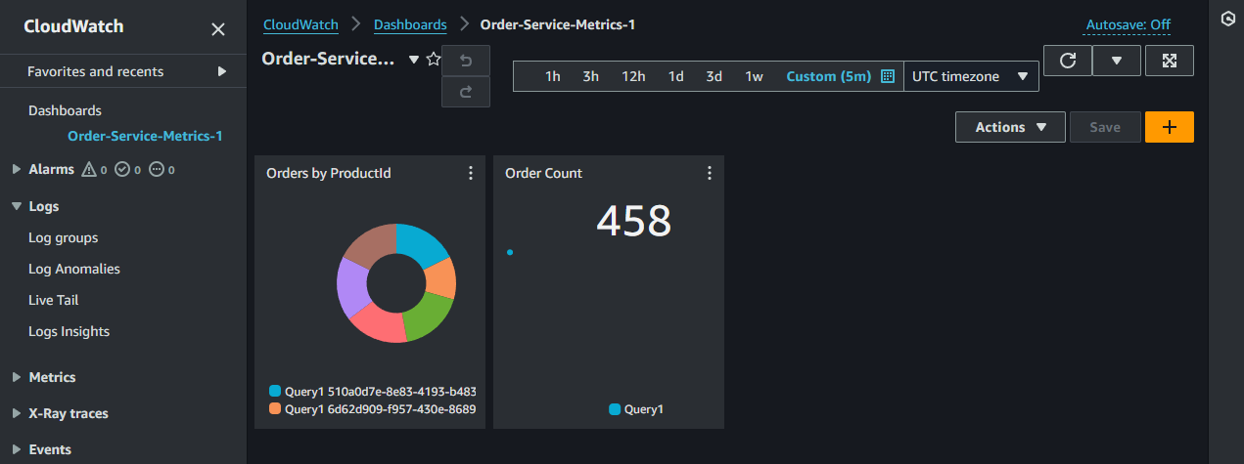Expand the X-Ray traces section
The width and height of the screenshot is (1244, 464).
tap(16, 414)
